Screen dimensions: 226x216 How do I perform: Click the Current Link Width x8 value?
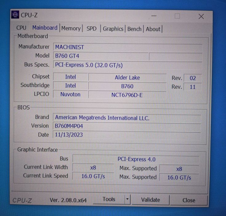click(93, 168)
